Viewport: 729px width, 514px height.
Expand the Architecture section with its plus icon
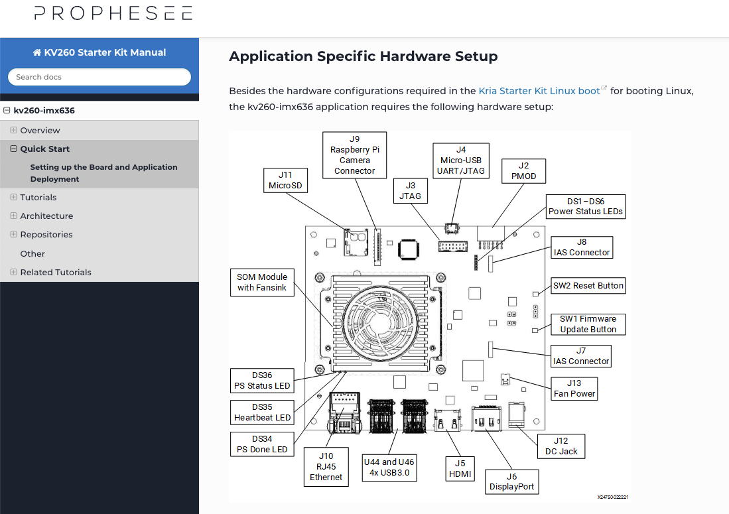13,216
